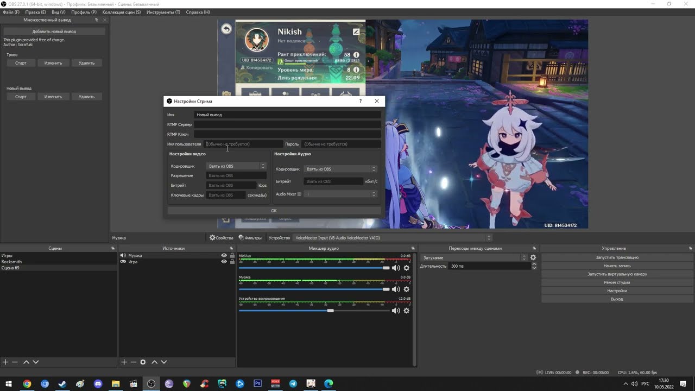The image size is (695, 391).
Task: Remove selected scene with minus icon
Action: tap(15, 362)
